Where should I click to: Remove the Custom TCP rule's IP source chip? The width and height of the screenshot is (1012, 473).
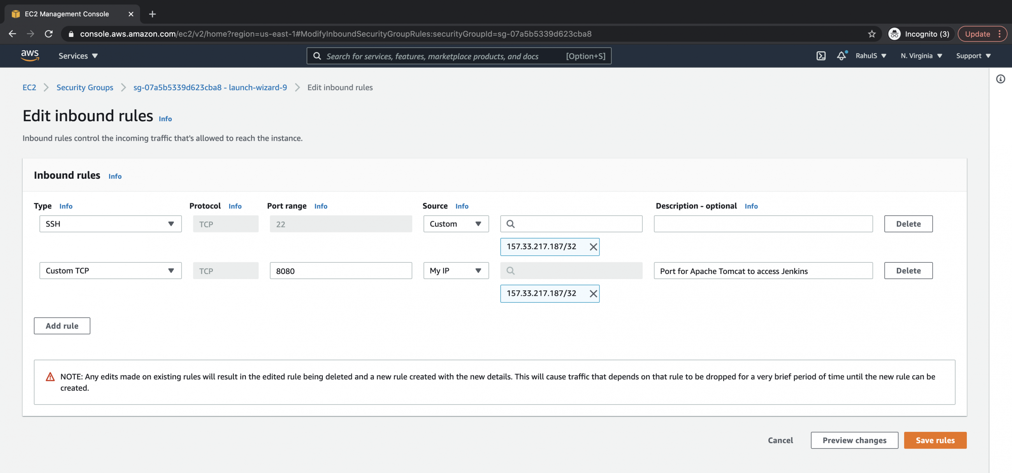click(x=593, y=293)
